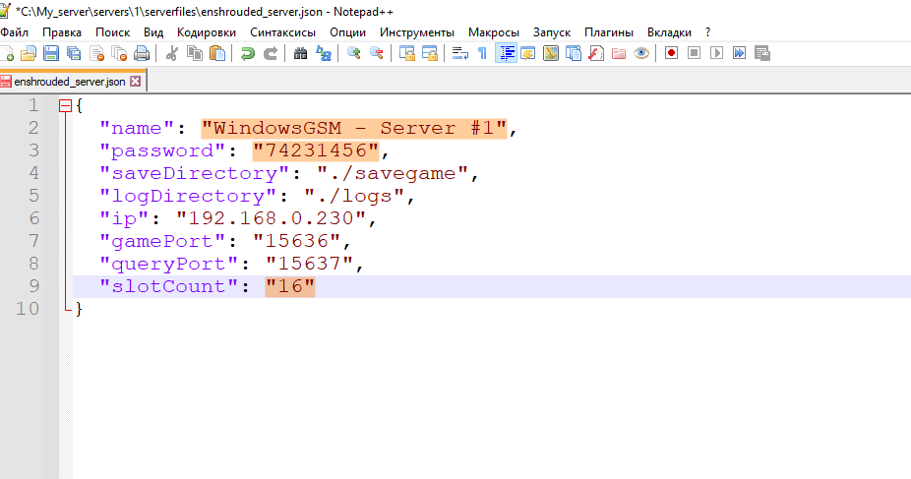The height and width of the screenshot is (479, 911).
Task: Open the Файл menu
Action: 15,32
